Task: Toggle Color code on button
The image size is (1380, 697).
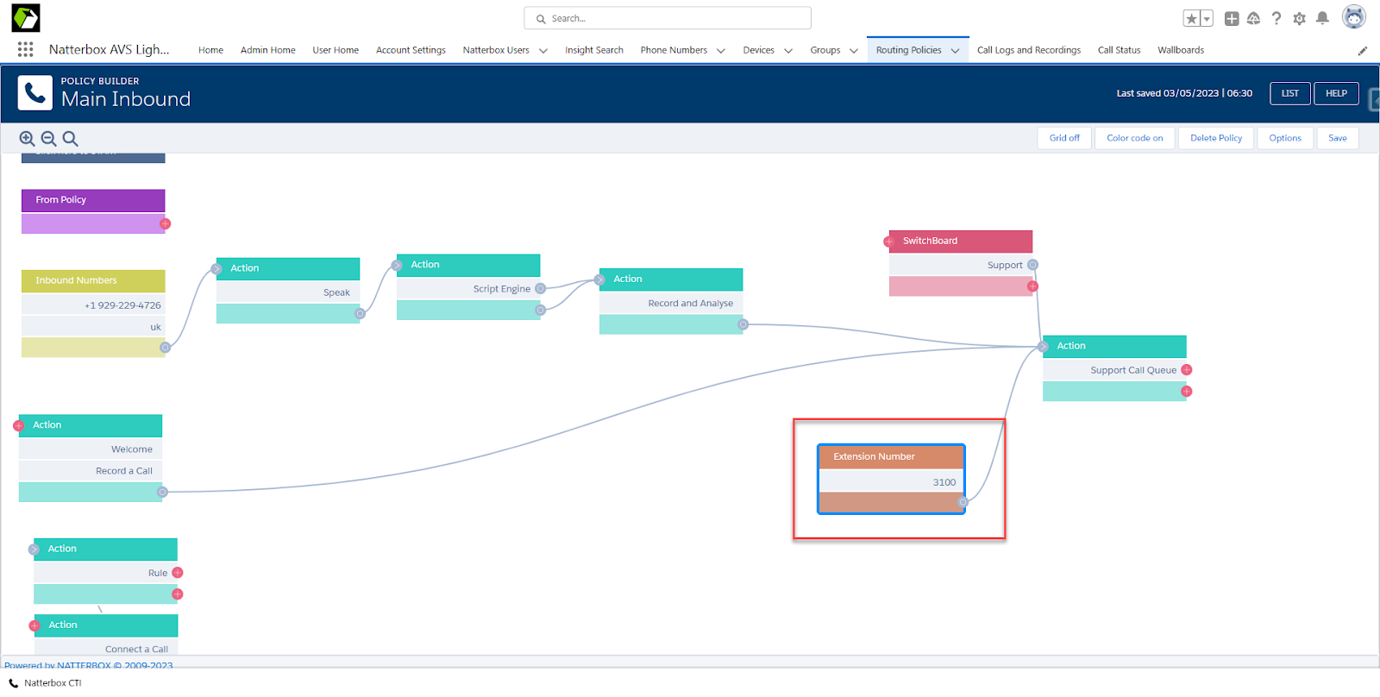Action: tap(1135, 138)
